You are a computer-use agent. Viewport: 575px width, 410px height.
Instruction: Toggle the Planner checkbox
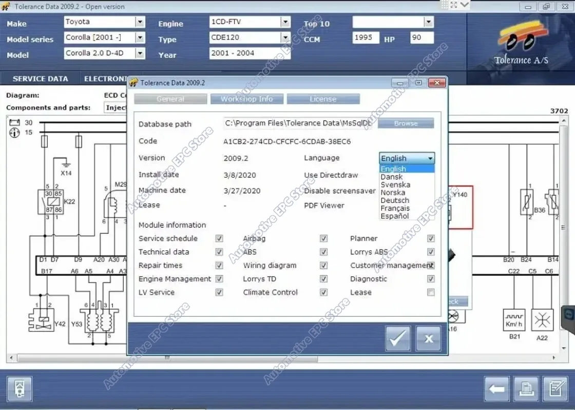[431, 238]
